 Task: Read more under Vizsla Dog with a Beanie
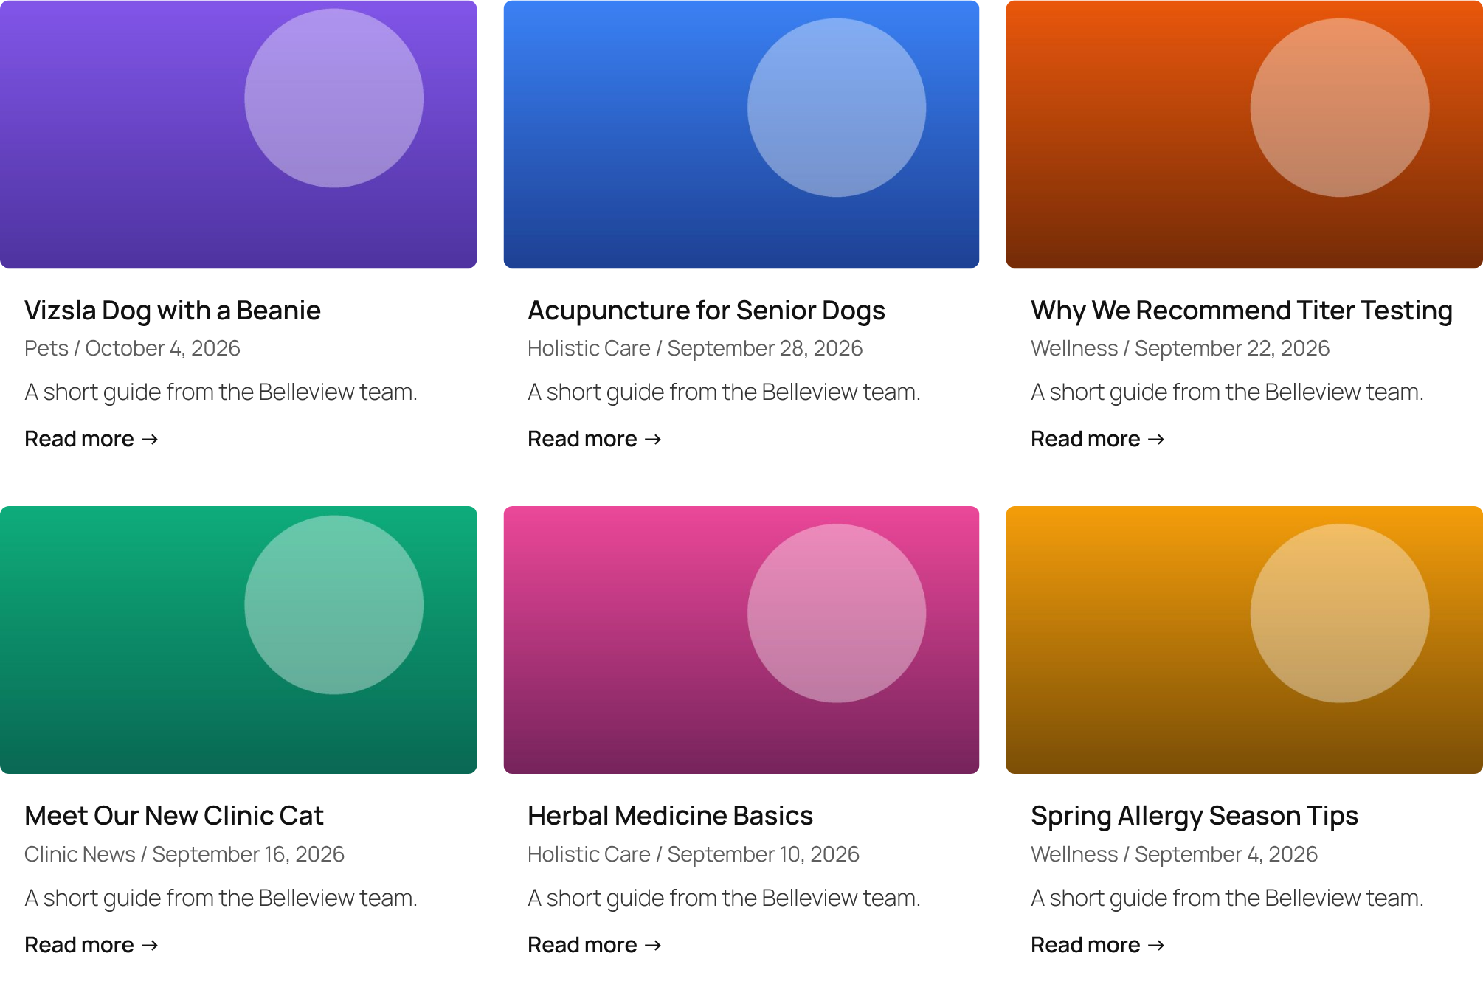tap(91, 439)
